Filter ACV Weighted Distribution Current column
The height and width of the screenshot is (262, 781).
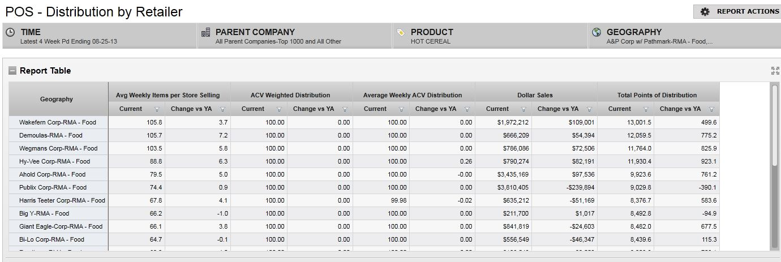point(279,109)
